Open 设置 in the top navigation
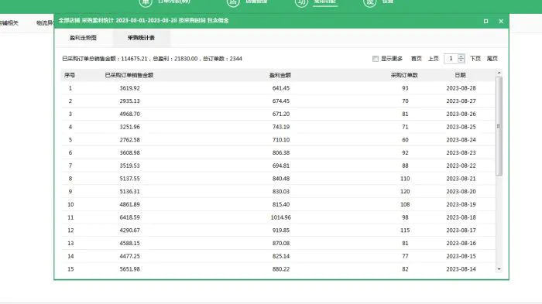This screenshot has height=304, width=542. coord(387,2)
